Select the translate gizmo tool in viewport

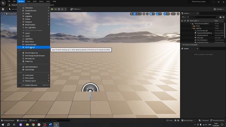pos(135,14)
